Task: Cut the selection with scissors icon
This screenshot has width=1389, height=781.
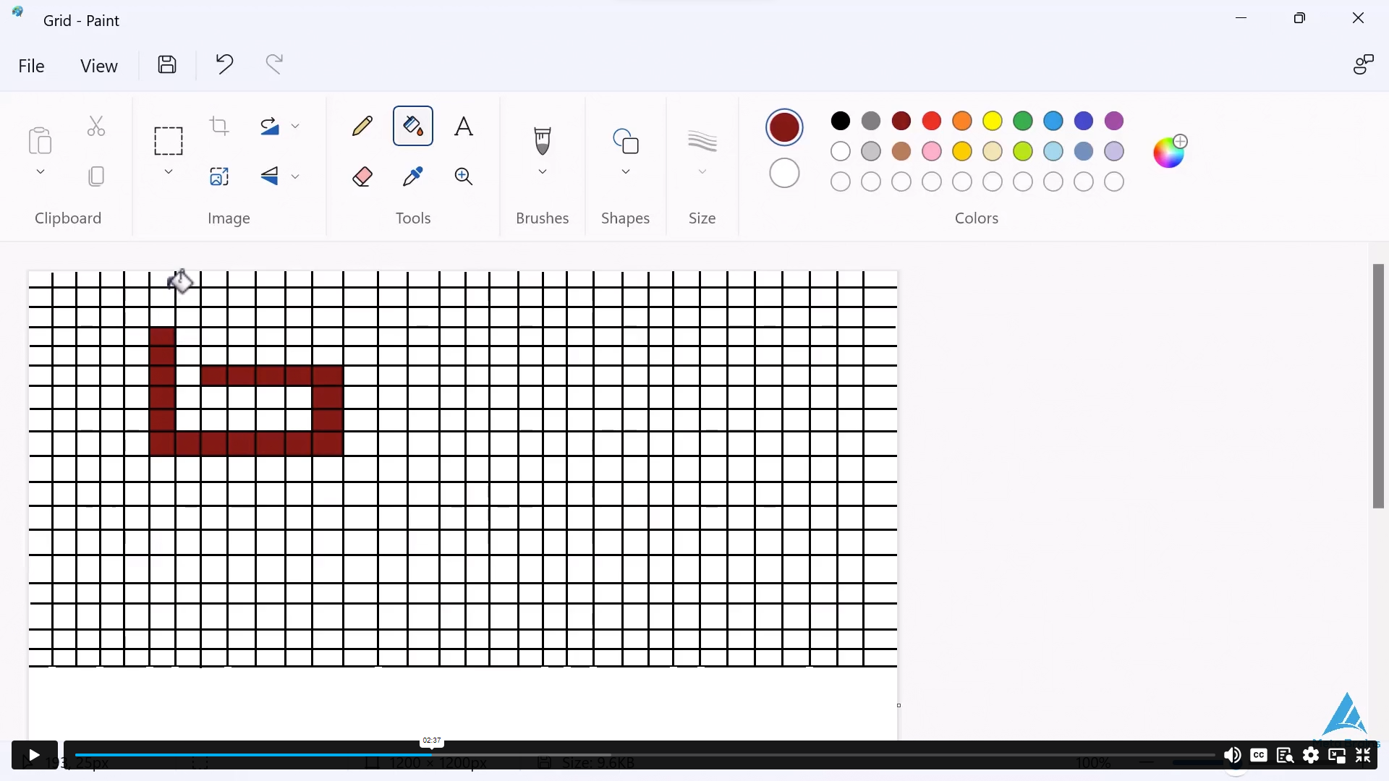Action: coord(95,126)
